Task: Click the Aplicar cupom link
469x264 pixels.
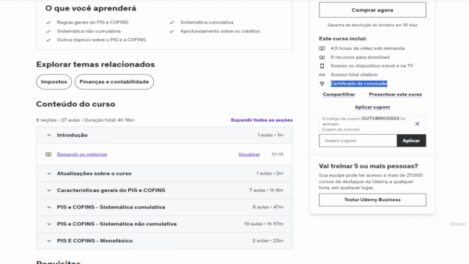Action: [372, 107]
